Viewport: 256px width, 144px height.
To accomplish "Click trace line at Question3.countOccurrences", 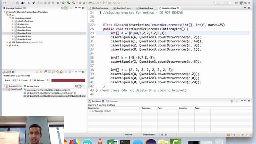I will point(51,93).
